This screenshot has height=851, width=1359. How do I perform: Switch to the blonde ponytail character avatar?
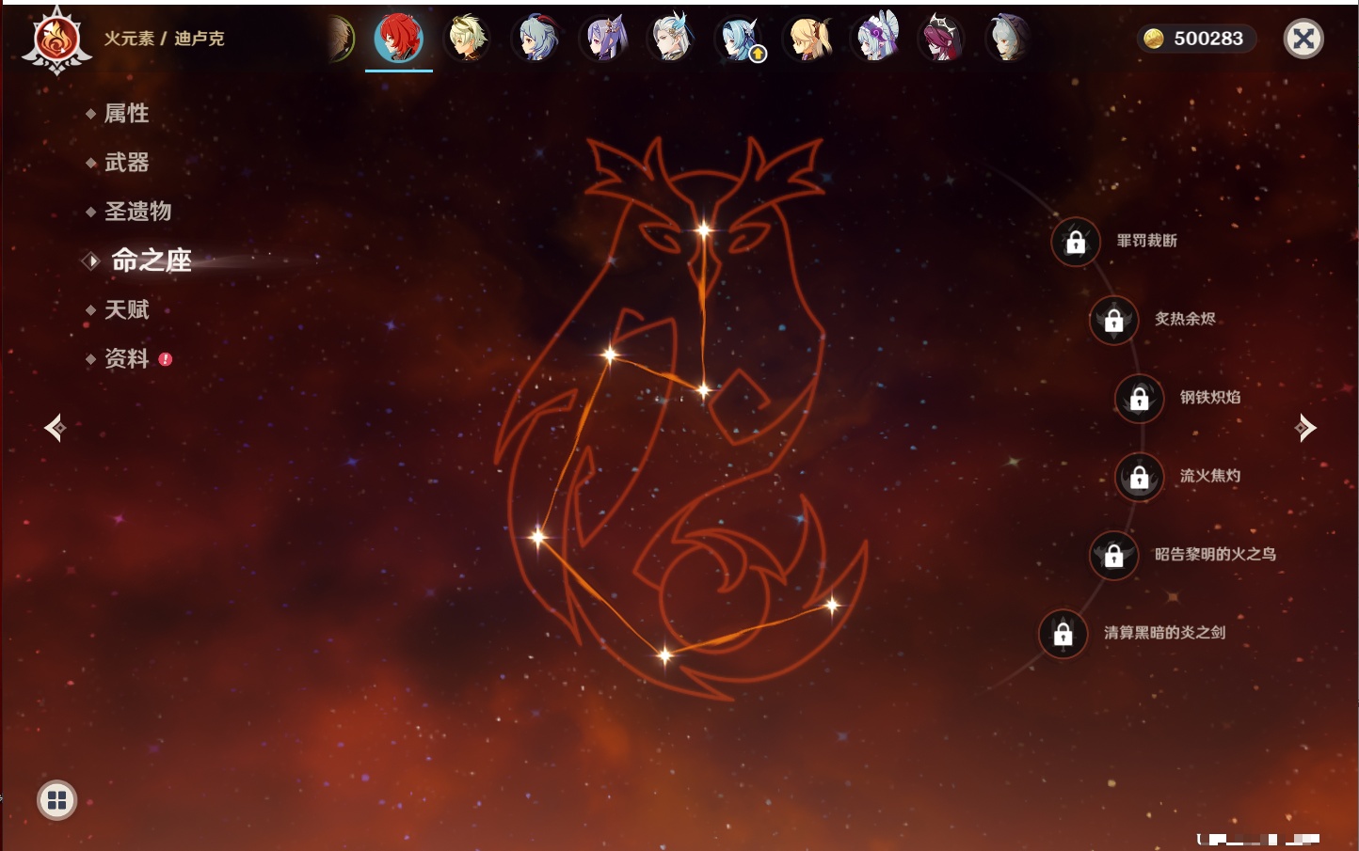tap(808, 39)
